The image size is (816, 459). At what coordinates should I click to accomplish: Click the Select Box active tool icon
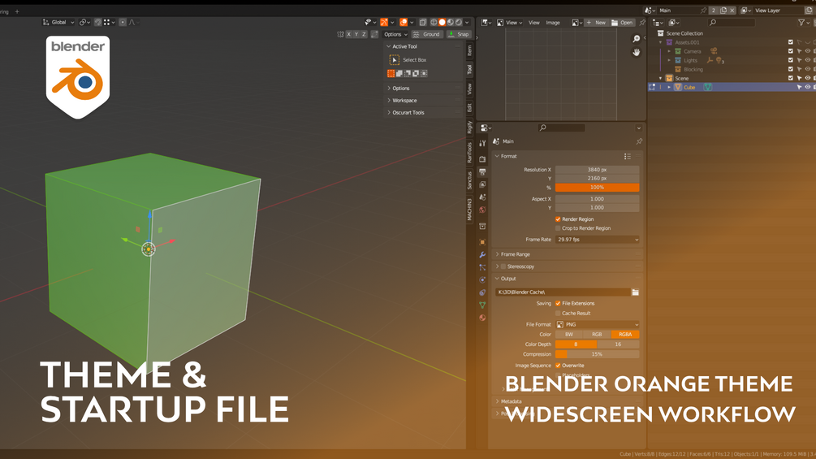point(394,60)
